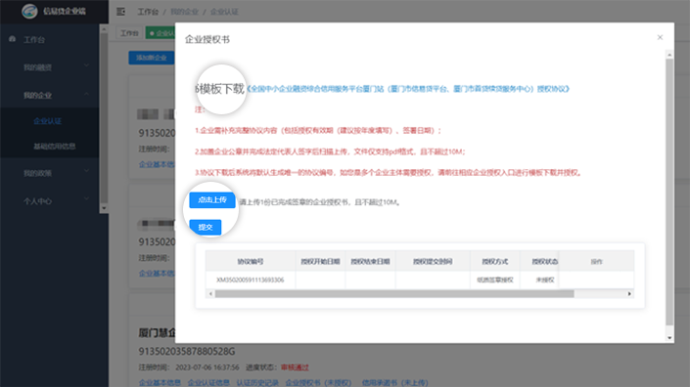The image size is (690, 387).
Task: Close the 企业授权书 dialog with the X
Action: [x=660, y=37]
